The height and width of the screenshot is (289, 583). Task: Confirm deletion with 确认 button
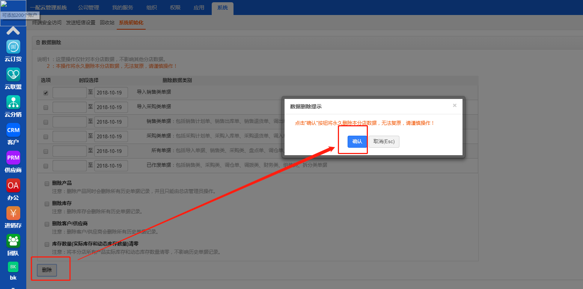(357, 142)
